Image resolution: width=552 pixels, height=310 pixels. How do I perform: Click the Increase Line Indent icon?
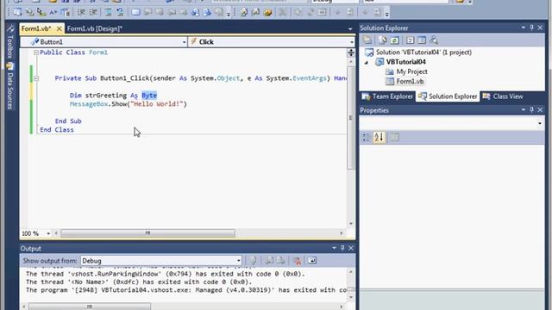click(x=93, y=13)
